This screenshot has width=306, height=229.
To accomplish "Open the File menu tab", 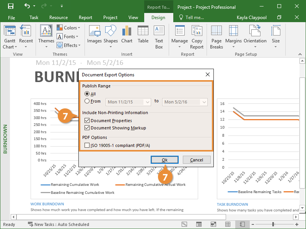I will (x=11, y=18).
